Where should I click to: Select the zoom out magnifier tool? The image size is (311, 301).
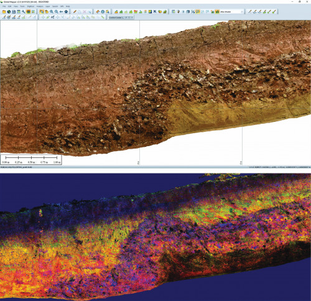click(56, 12)
